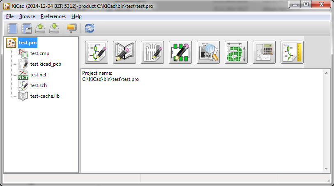Click the message panel scroll down arrow

[326, 169]
